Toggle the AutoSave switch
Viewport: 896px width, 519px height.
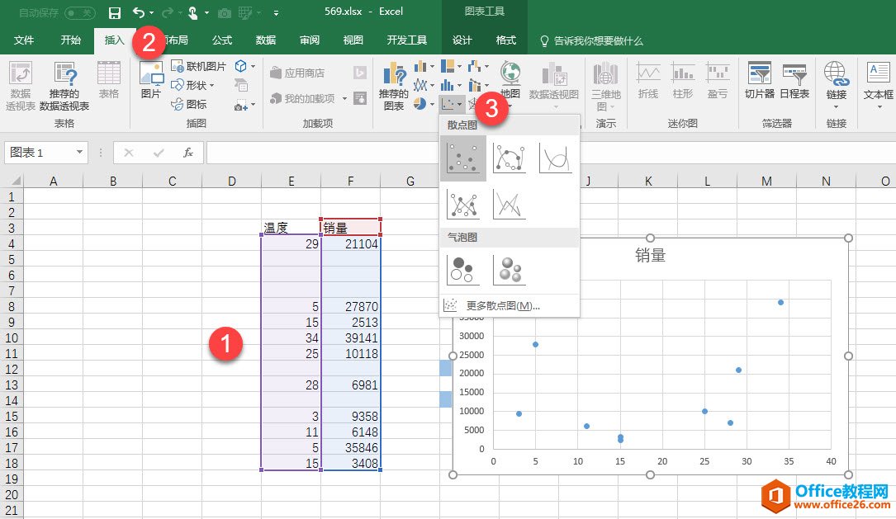pyautogui.click(x=79, y=13)
